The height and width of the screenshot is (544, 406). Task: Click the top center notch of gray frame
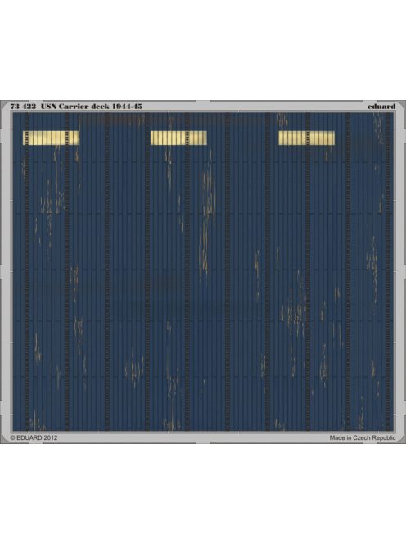203,102
